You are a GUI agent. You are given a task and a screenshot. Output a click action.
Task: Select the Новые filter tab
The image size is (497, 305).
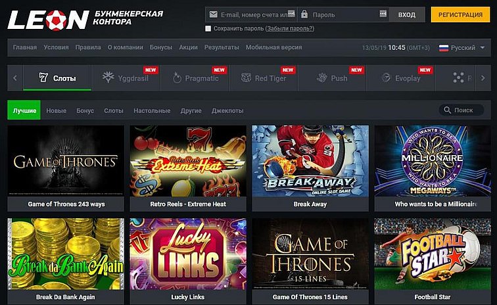57,110
